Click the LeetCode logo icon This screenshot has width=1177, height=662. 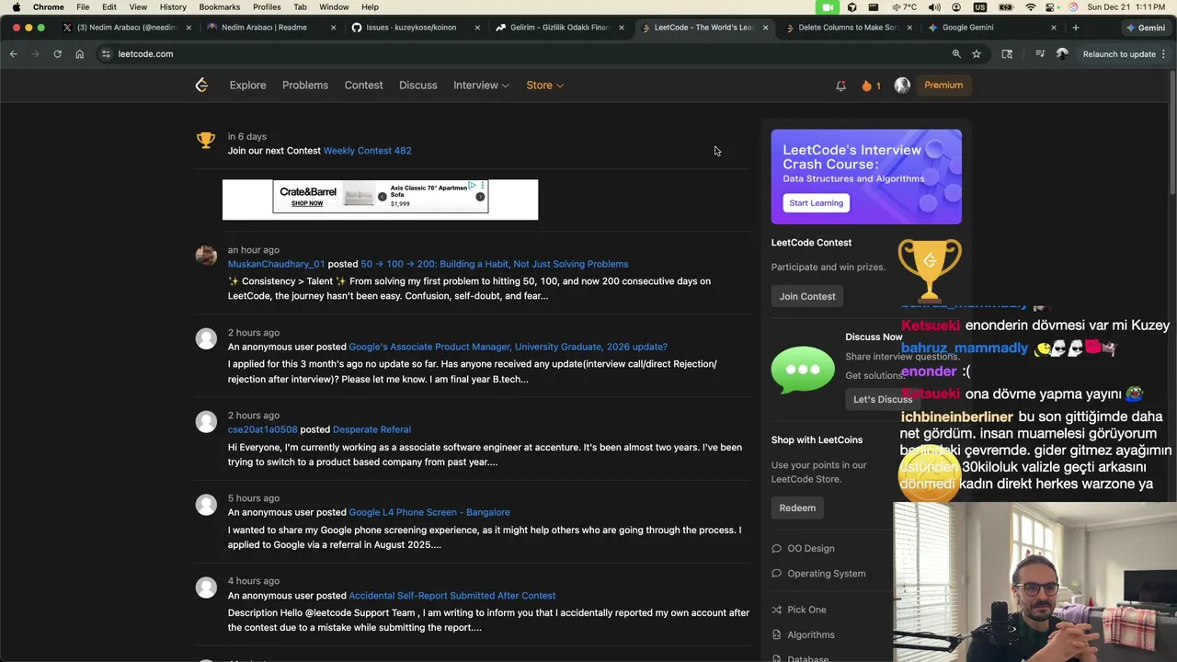click(x=201, y=85)
